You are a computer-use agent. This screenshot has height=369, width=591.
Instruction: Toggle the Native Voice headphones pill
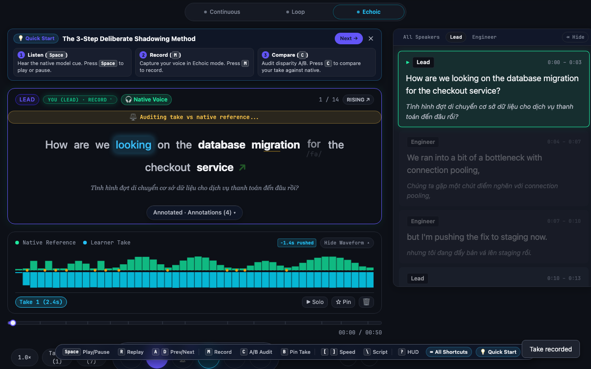coord(146,100)
